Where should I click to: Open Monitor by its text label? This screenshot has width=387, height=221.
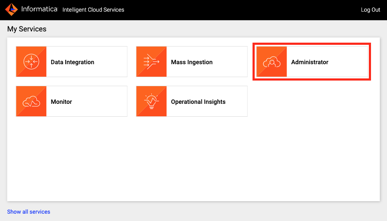coord(61,102)
